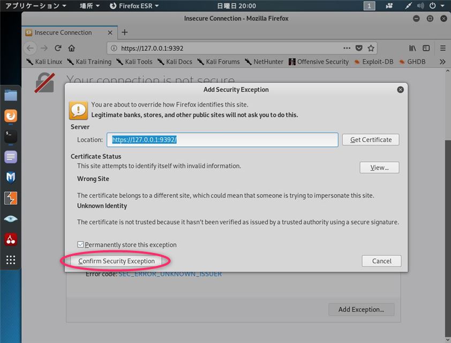Click Get Certificate button
The height and width of the screenshot is (343, 451).
pyautogui.click(x=371, y=139)
